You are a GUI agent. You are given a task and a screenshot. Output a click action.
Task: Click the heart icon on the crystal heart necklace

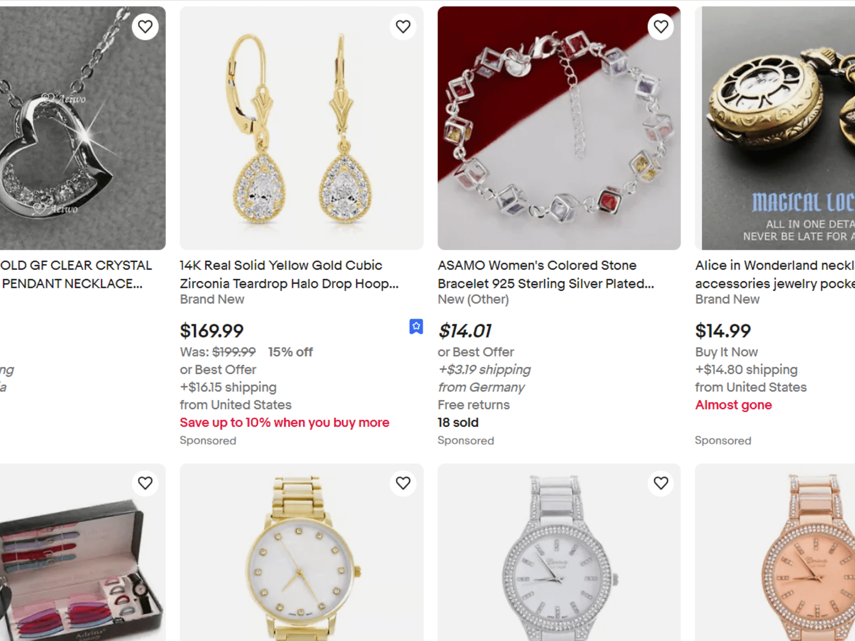pos(145,26)
